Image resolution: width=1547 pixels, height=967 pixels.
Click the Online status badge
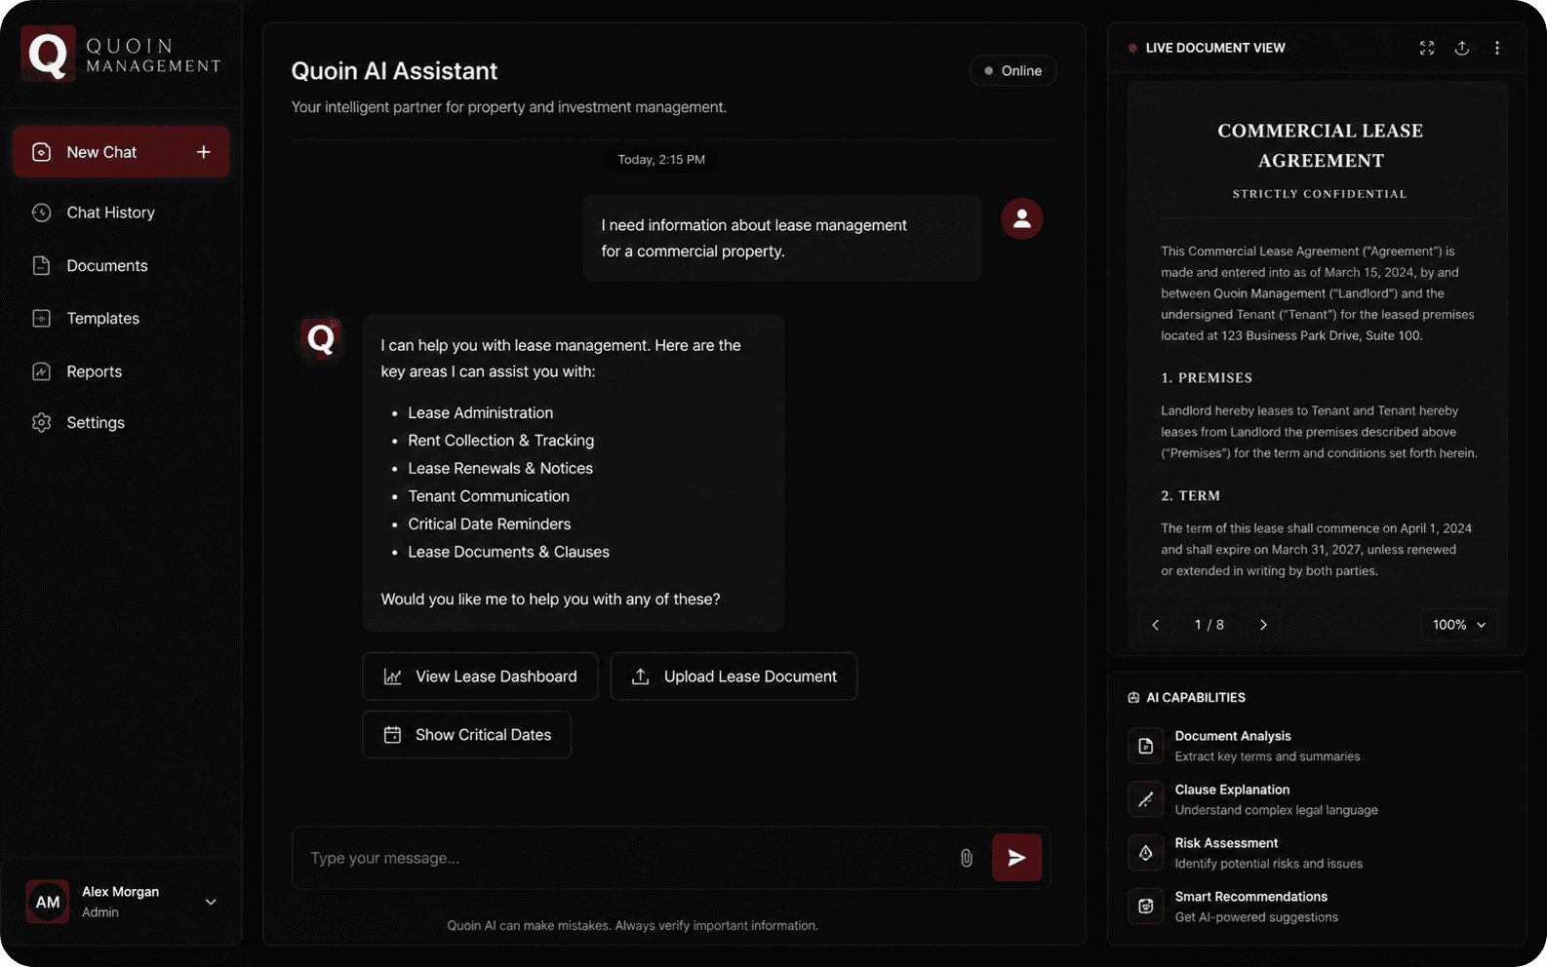pos(1012,71)
